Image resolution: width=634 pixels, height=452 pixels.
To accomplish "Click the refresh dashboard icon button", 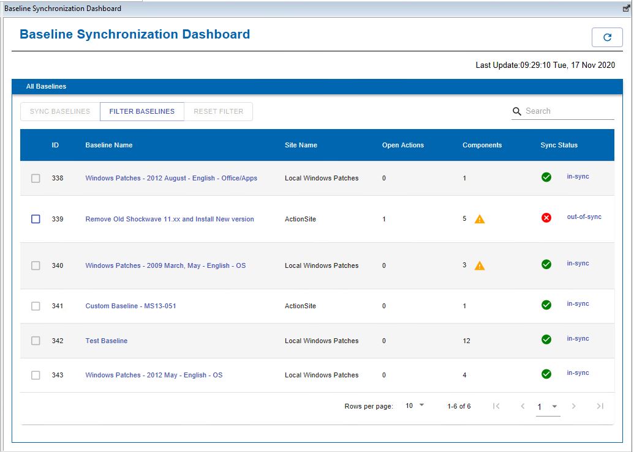I will pos(607,37).
